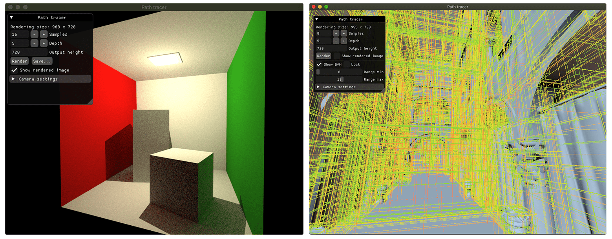Start rendering with Render button in right window
The image size is (612, 239).
[323, 56]
